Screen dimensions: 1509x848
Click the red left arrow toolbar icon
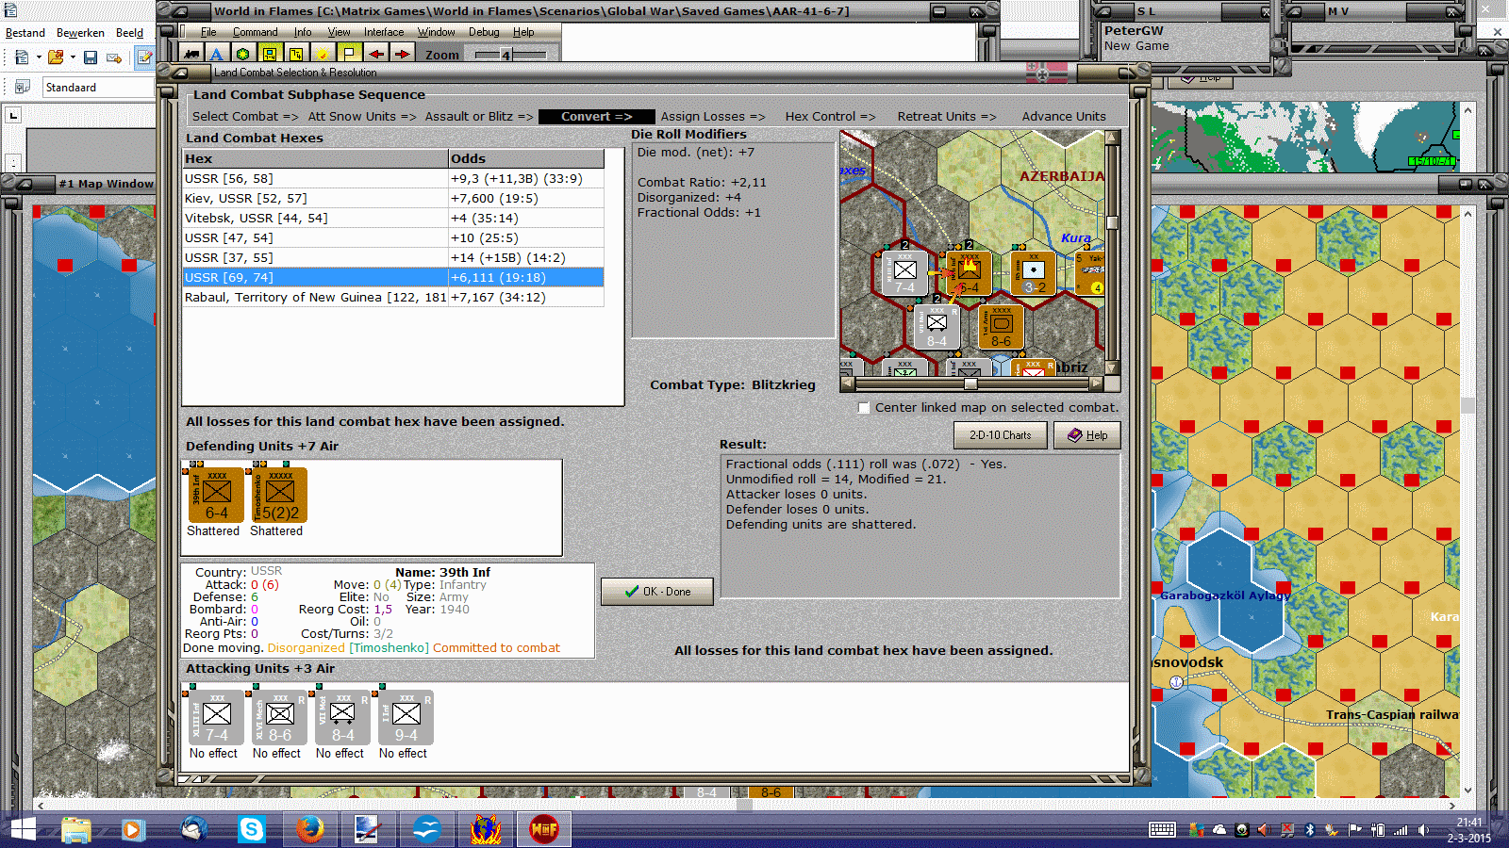pos(375,54)
